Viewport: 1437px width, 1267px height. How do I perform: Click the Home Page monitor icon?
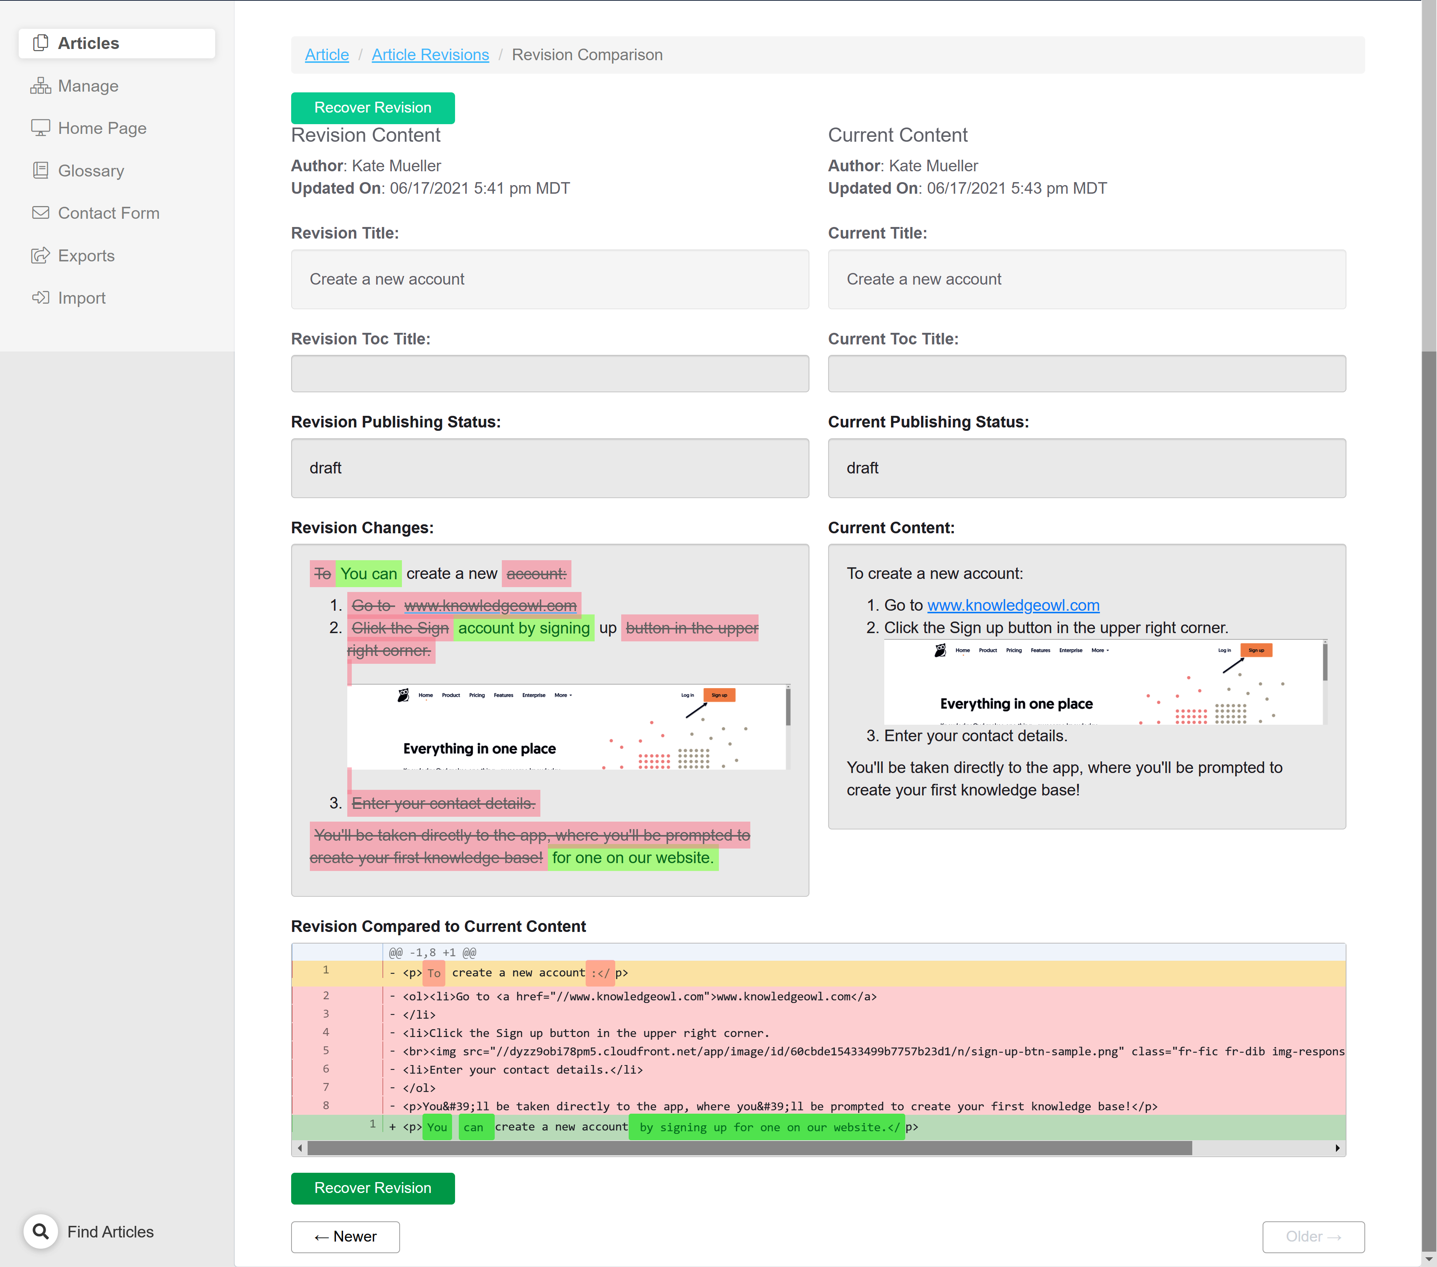[x=41, y=128]
